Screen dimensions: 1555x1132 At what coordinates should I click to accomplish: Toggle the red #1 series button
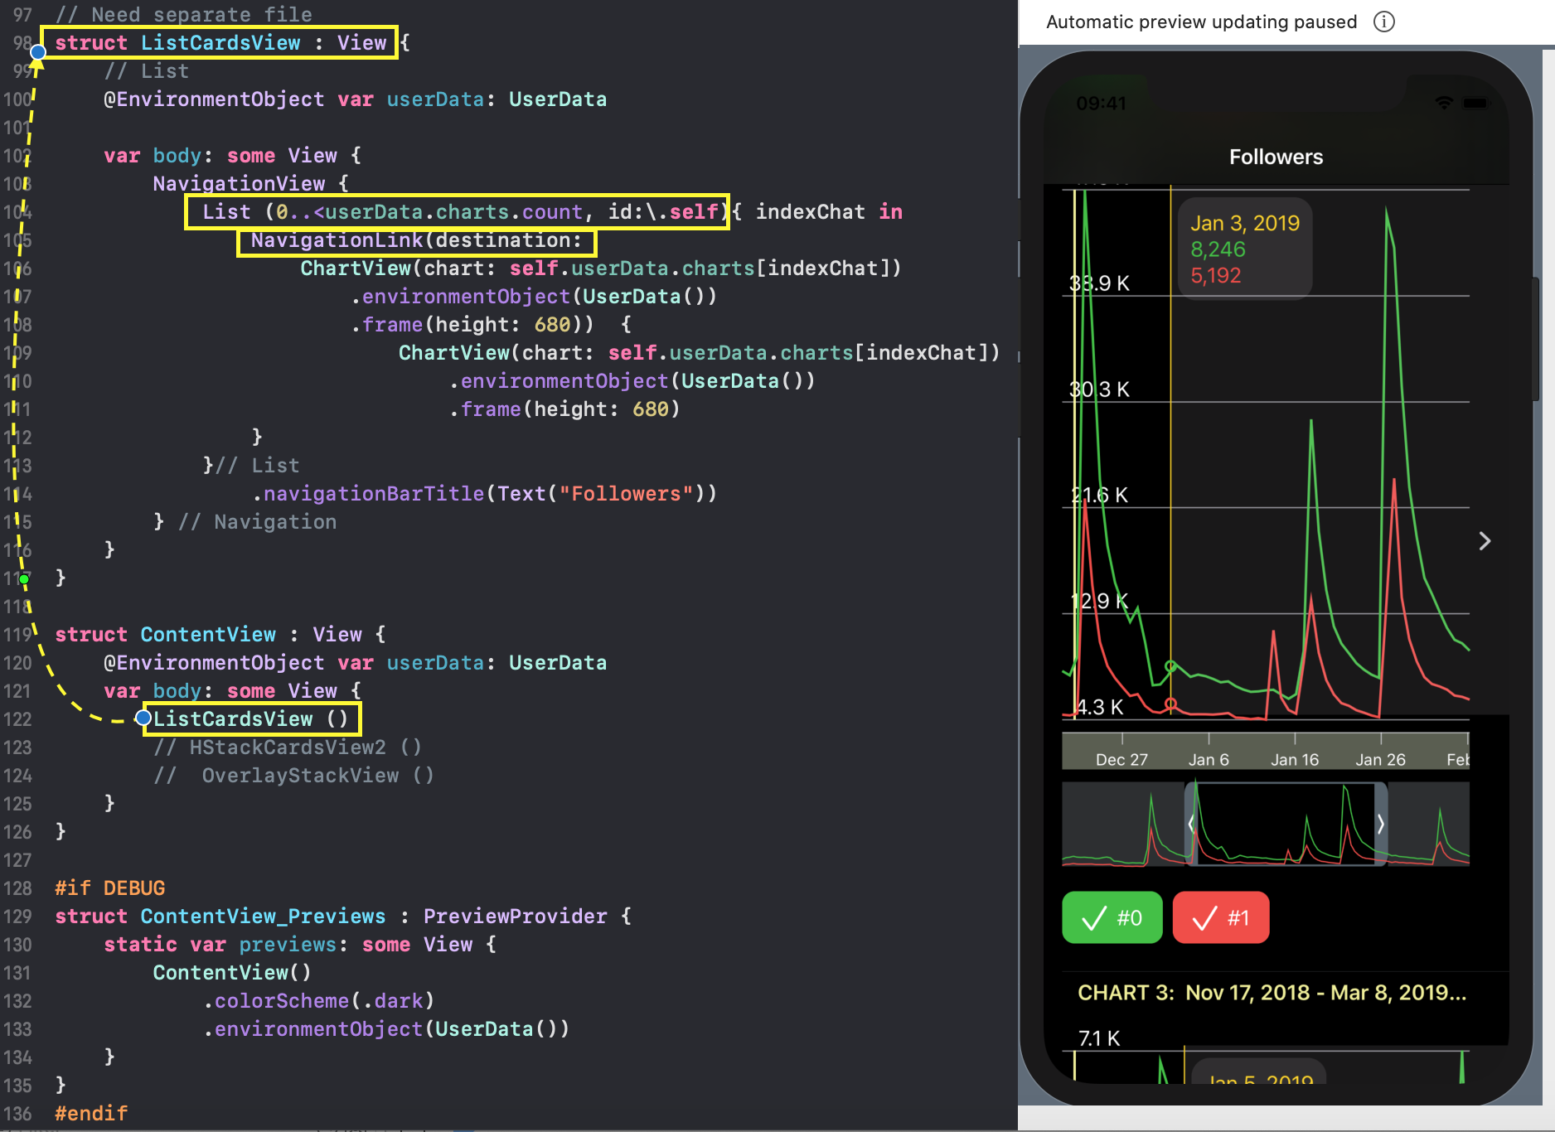pos(1221,917)
